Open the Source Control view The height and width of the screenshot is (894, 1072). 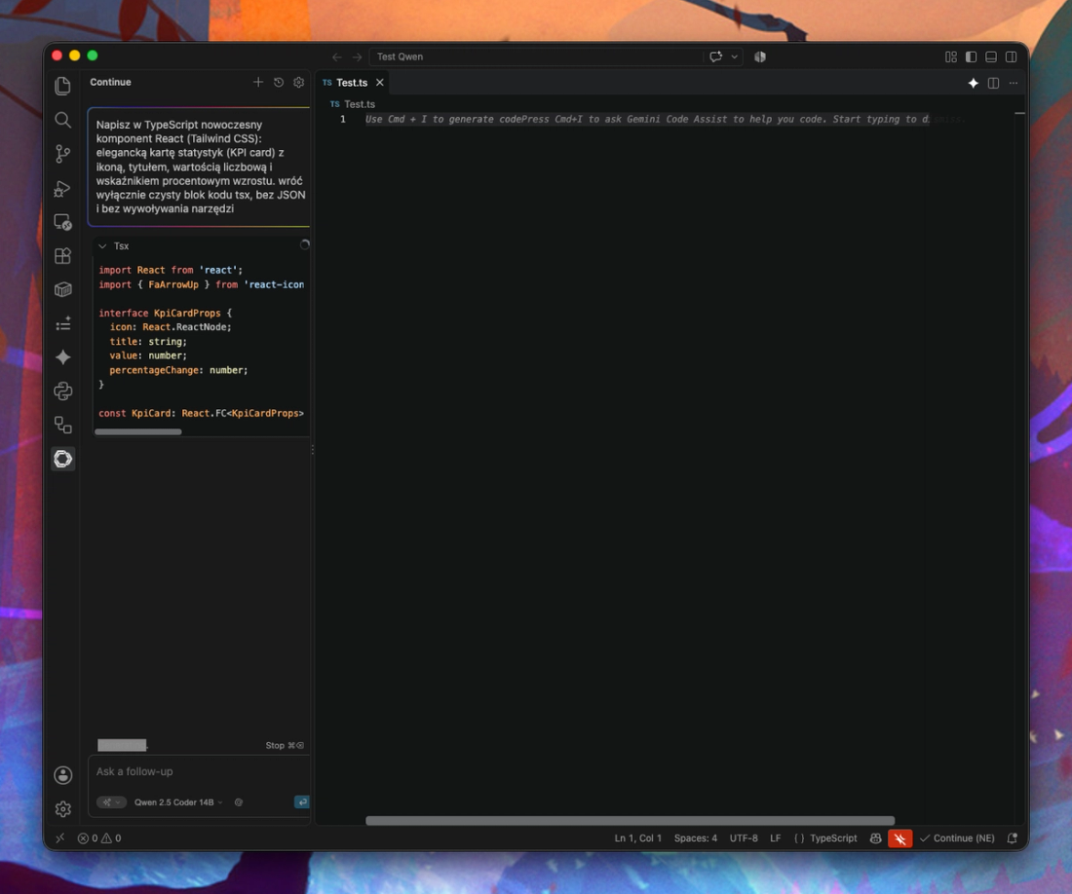coord(63,154)
